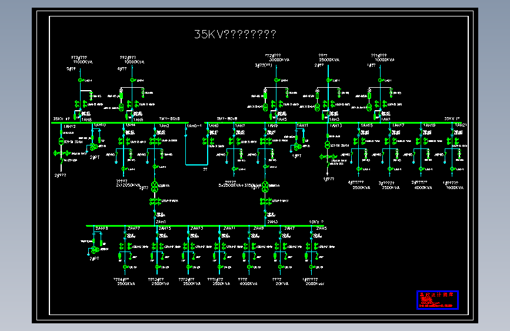
Task: Click the "2AH17" cabinet label
Action: 134,229
